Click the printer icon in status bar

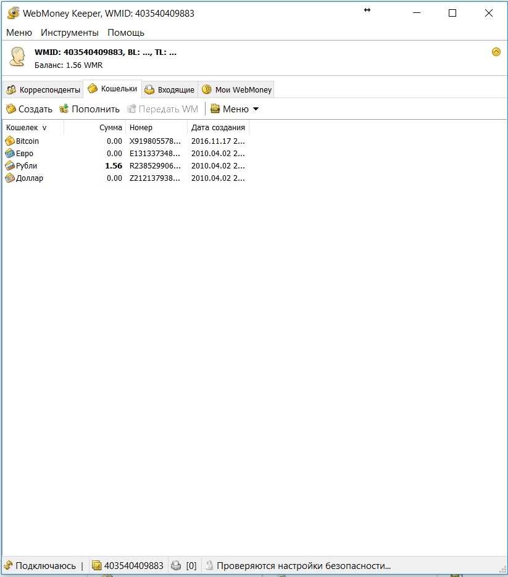click(176, 565)
